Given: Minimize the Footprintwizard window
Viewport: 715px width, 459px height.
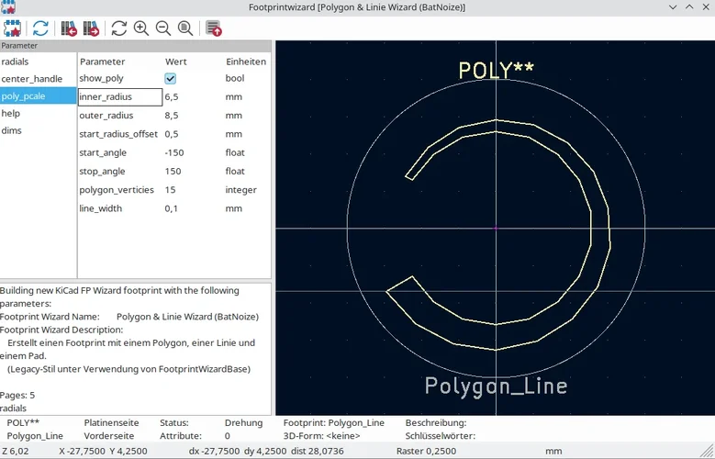Looking at the screenshot, I should coord(673,7).
